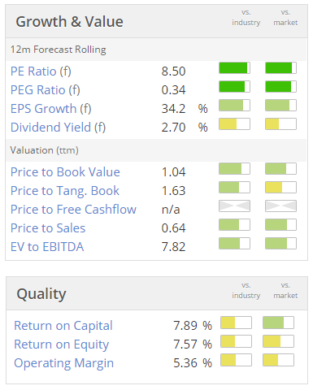313x390 pixels.
Task: Select the EV to EBITDA link
Action: click(x=47, y=247)
